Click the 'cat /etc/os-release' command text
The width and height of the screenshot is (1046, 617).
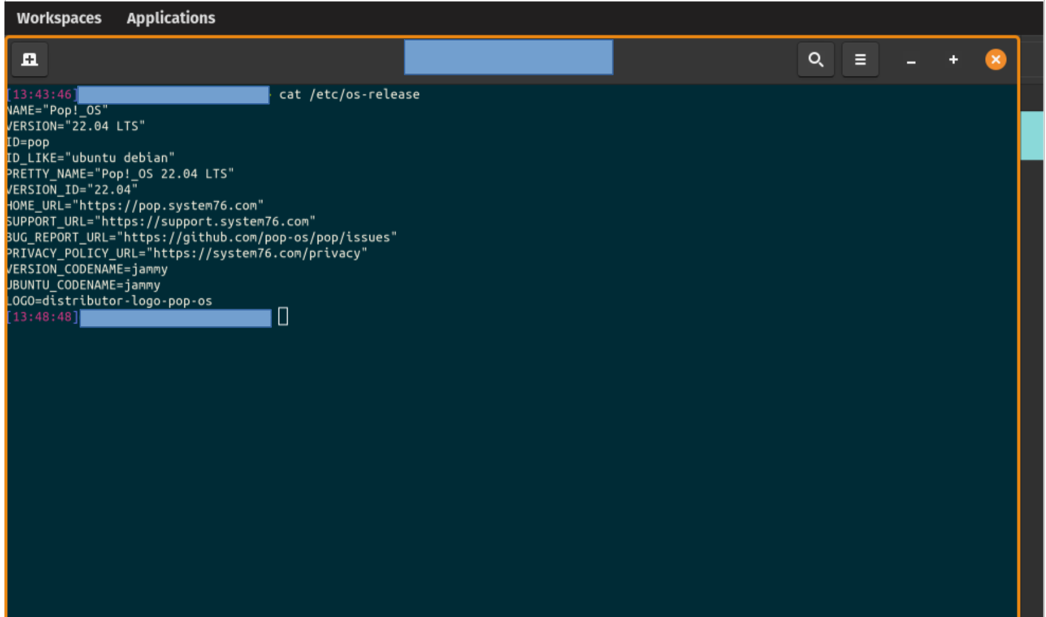click(349, 94)
